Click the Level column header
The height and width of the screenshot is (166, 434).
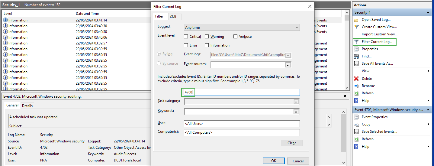point(38,14)
